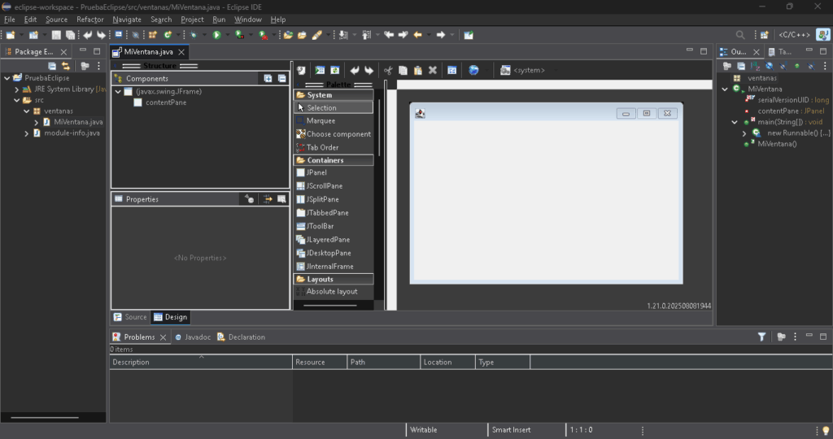Expand the new Runnable() node in the Outline view

coord(744,133)
